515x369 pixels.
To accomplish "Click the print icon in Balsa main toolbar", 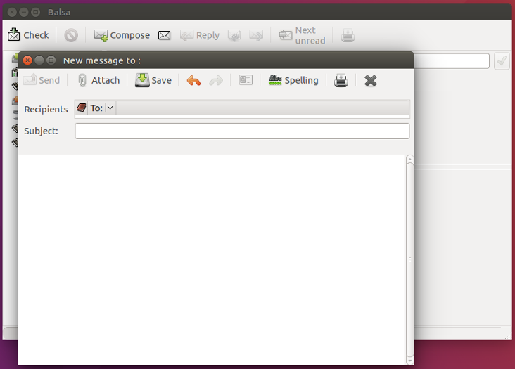I will coord(348,35).
